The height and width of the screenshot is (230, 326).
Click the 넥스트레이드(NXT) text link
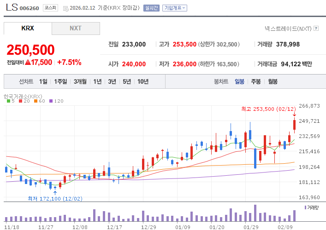tap(288, 29)
